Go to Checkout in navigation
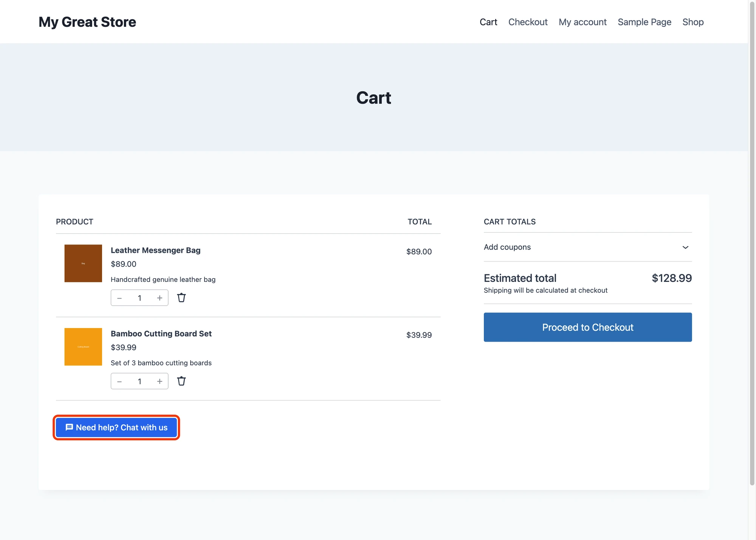Image resolution: width=756 pixels, height=540 pixels. click(x=528, y=22)
